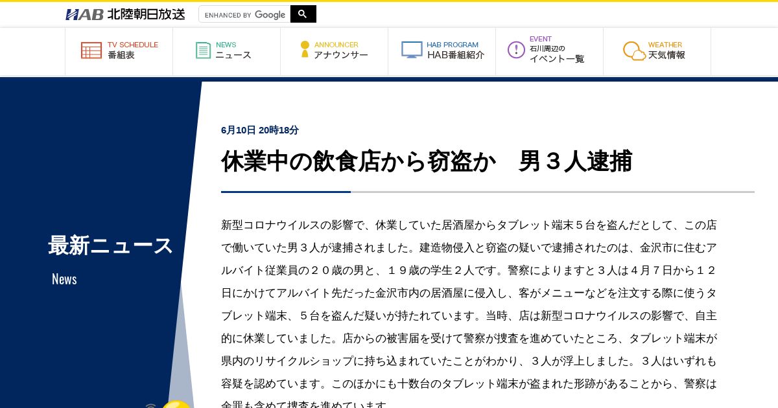
Task: Click the 'News' sidebar subtitle
Action: (64, 279)
